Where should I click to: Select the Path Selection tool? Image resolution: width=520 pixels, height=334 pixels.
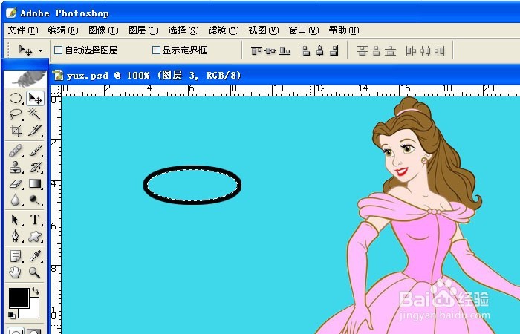[x=16, y=220]
